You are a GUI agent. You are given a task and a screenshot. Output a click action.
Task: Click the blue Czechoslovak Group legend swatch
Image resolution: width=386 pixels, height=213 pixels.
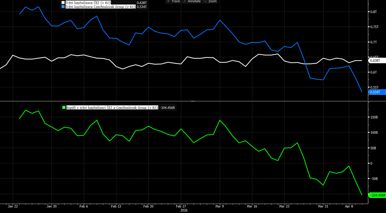point(63,6)
